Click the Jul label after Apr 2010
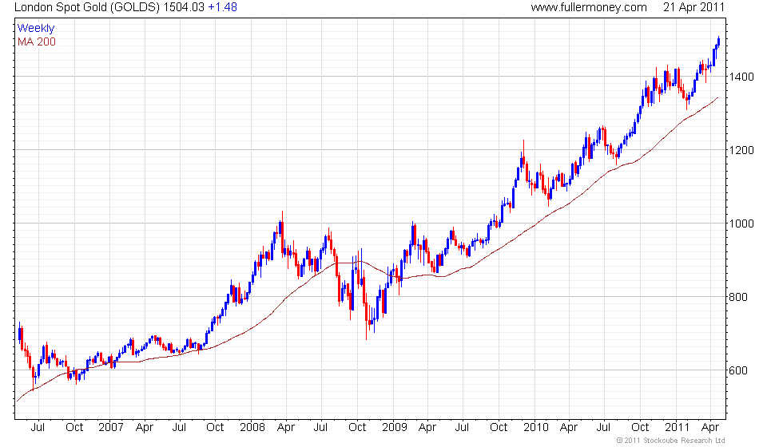The width and height of the screenshot is (767, 447). [x=603, y=428]
